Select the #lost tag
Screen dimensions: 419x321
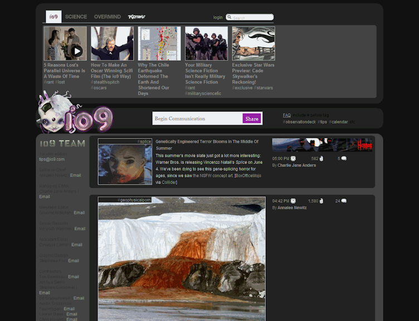pos(60,82)
